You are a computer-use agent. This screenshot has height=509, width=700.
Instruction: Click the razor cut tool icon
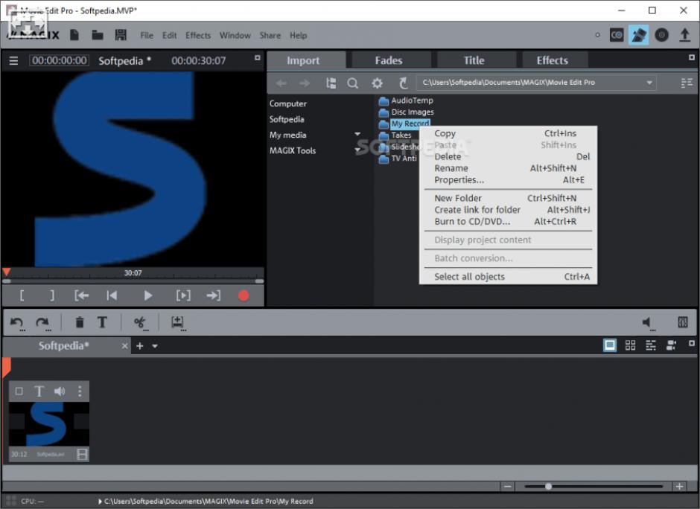[x=139, y=322]
